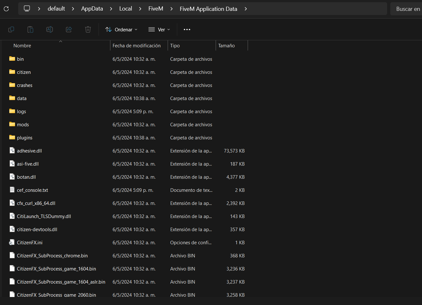Click the Copy icon in toolbar
422x305 pixels.
(x=11, y=29)
